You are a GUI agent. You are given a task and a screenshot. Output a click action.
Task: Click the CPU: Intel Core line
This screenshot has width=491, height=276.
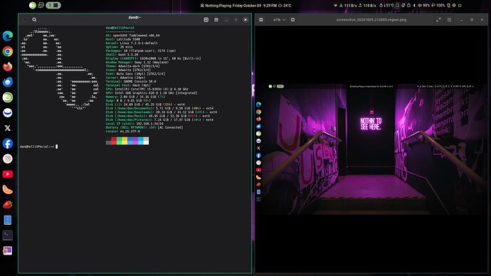pyautogui.click(x=147, y=89)
